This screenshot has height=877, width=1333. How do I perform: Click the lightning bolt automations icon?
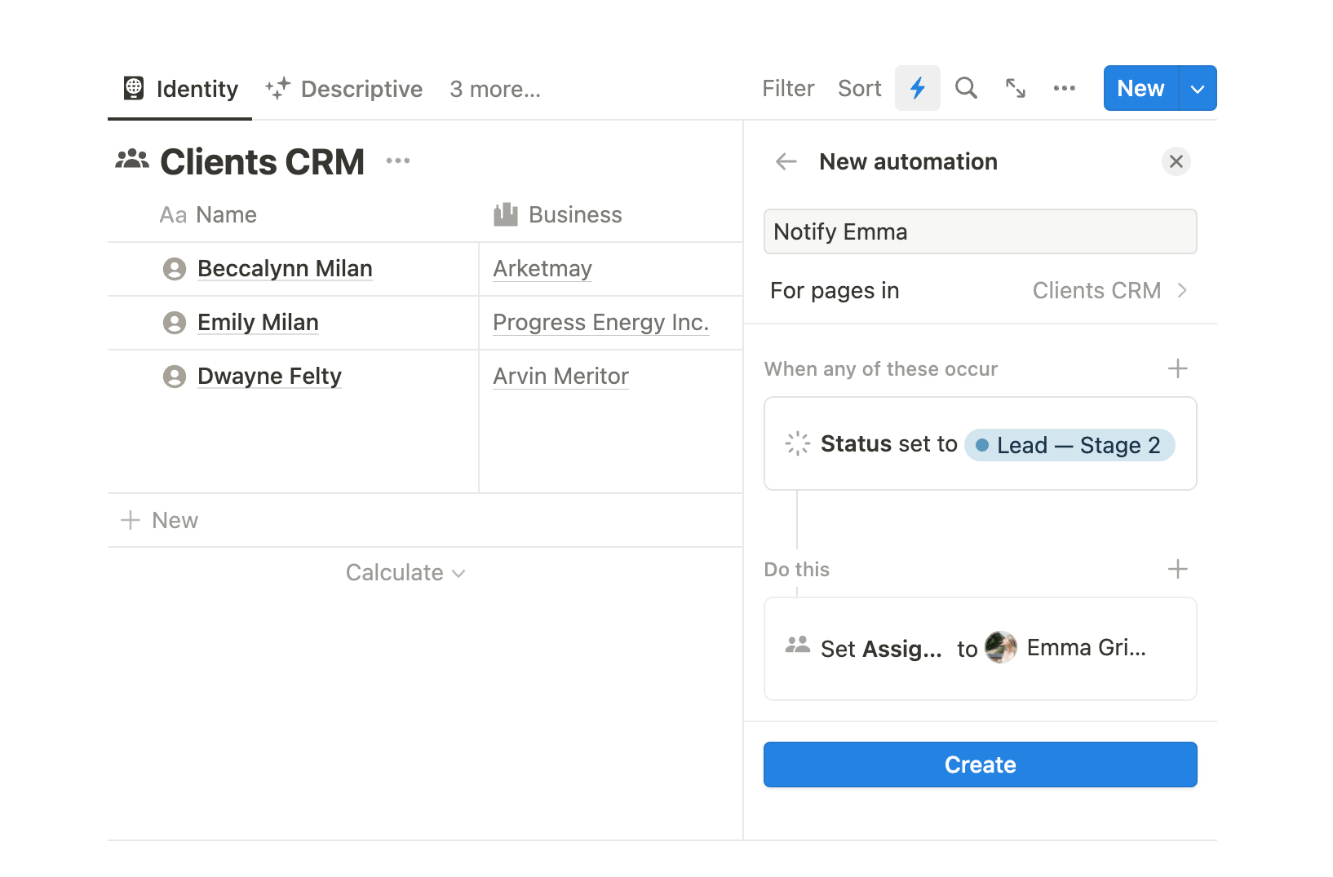[917, 88]
